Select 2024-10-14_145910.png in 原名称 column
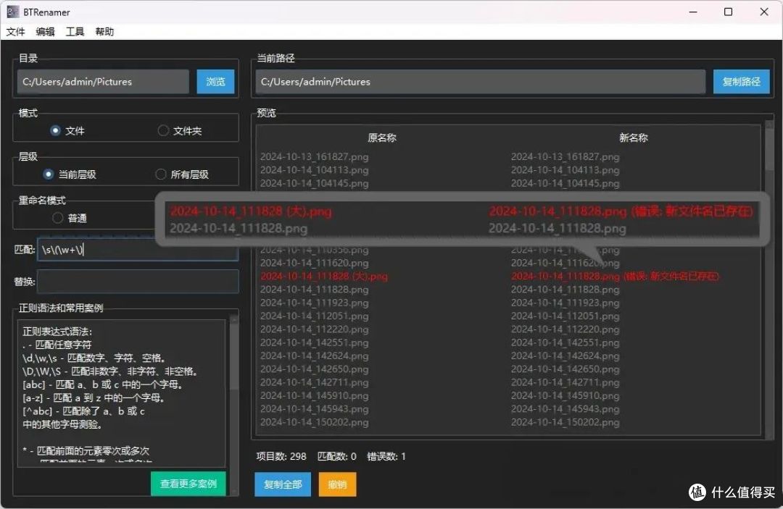Image resolution: width=783 pixels, height=509 pixels. pyautogui.click(x=315, y=396)
